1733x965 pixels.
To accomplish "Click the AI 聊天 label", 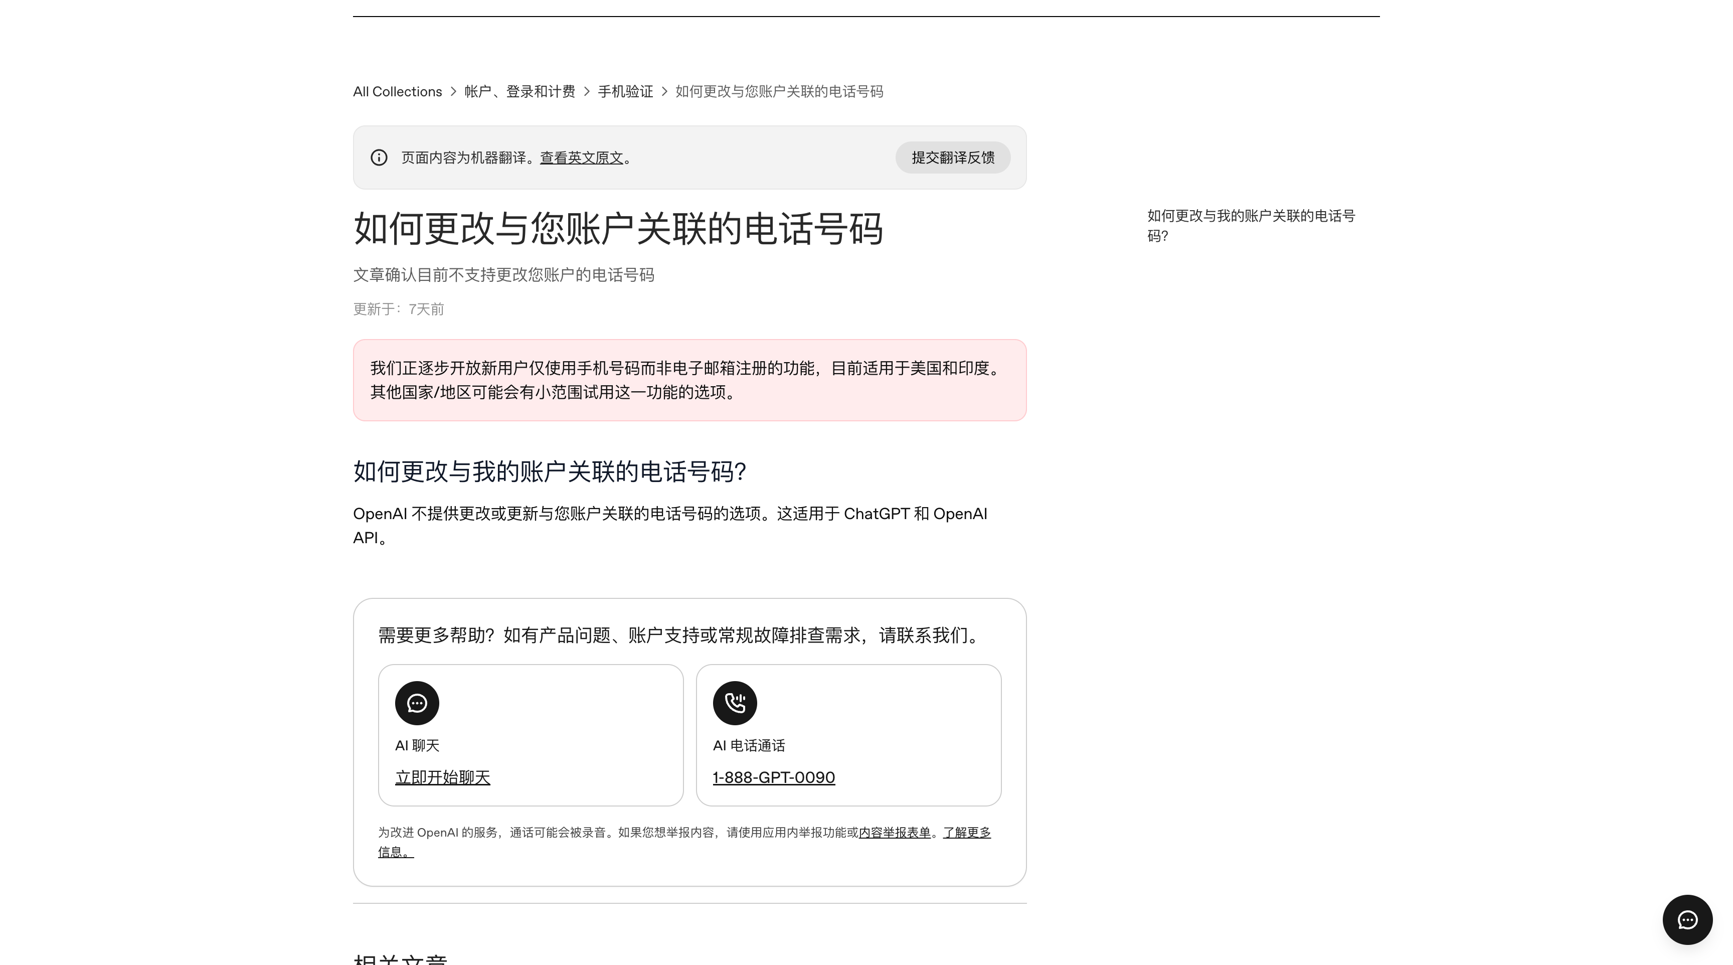I will point(417,746).
